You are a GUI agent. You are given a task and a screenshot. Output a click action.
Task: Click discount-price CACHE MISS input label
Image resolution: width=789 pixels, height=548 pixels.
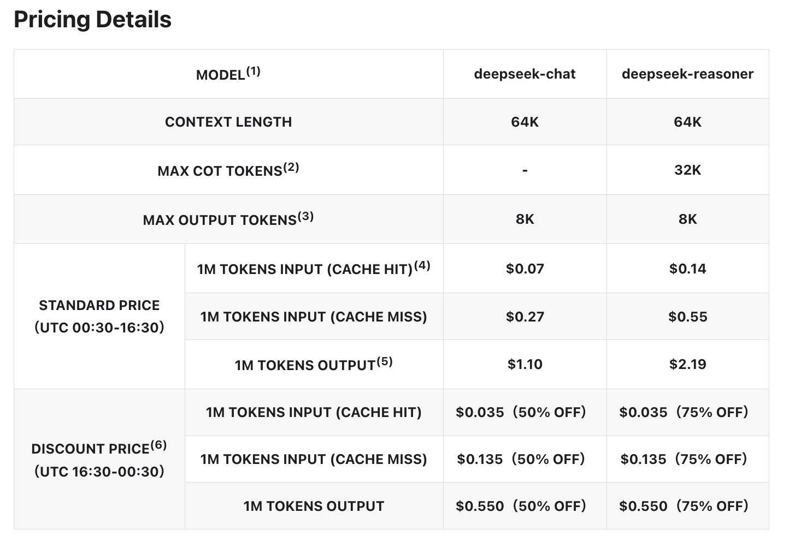point(314,459)
